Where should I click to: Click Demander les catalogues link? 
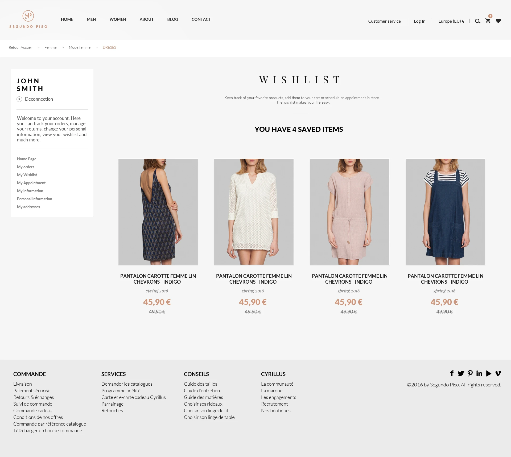[127, 384]
